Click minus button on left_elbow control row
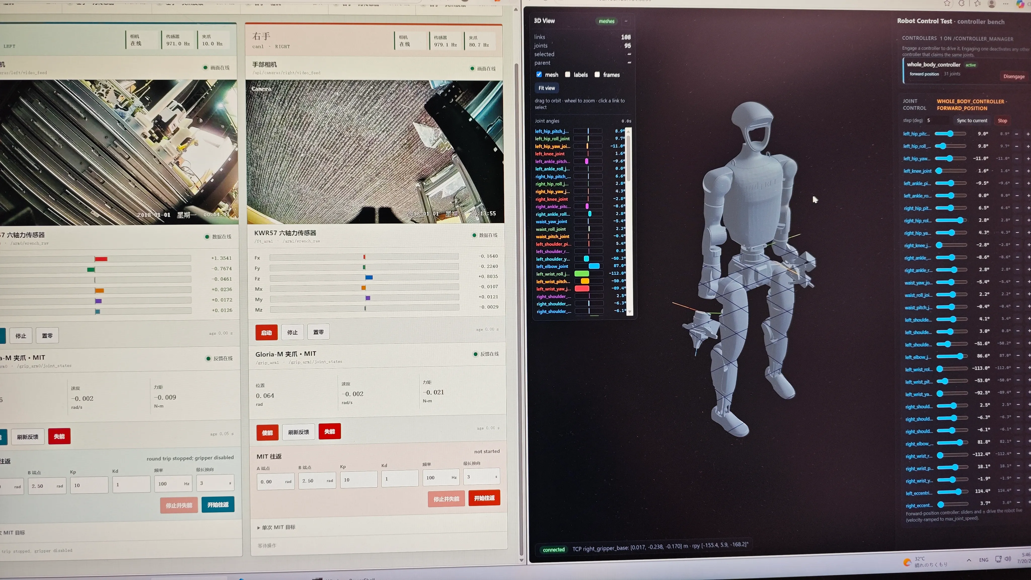 click(x=1018, y=356)
